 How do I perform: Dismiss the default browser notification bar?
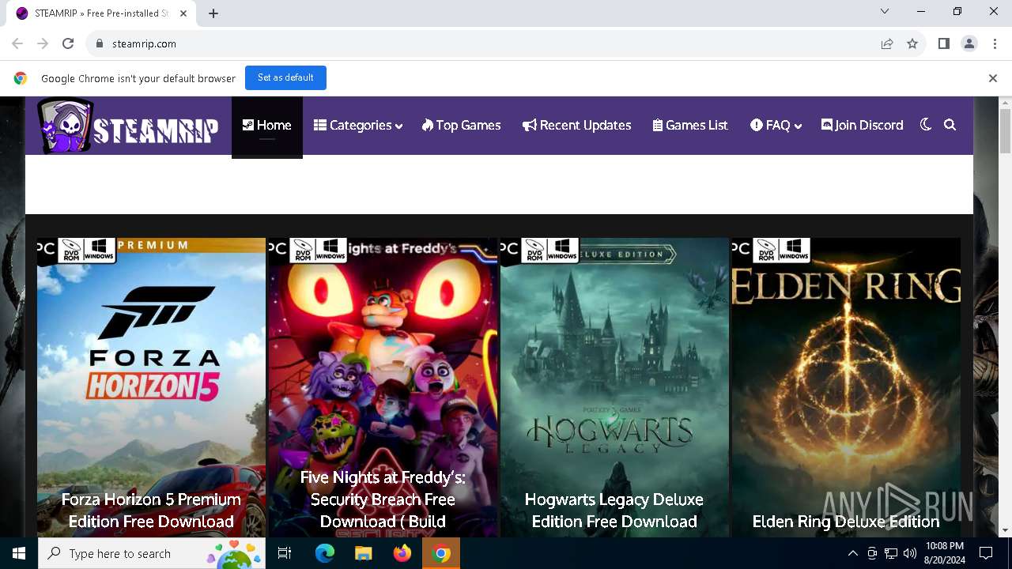(x=992, y=78)
